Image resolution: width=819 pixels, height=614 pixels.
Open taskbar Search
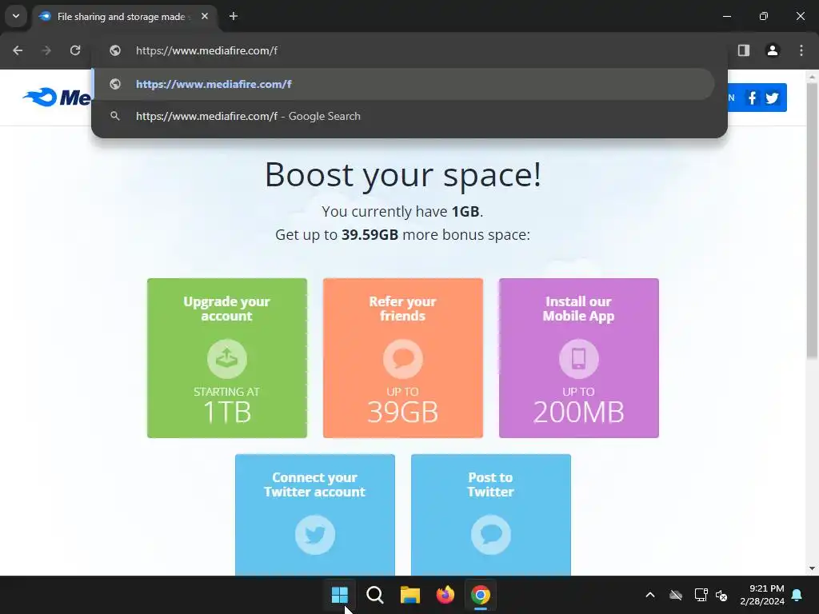pyautogui.click(x=375, y=595)
